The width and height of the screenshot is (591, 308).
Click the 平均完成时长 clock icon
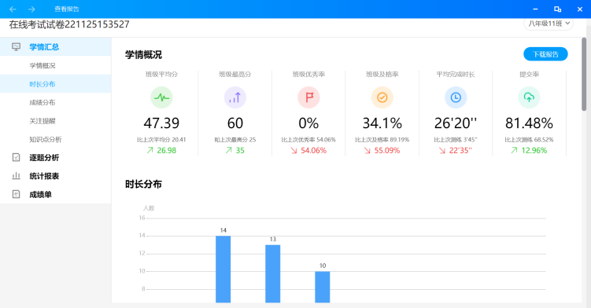pyautogui.click(x=456, y=97)
